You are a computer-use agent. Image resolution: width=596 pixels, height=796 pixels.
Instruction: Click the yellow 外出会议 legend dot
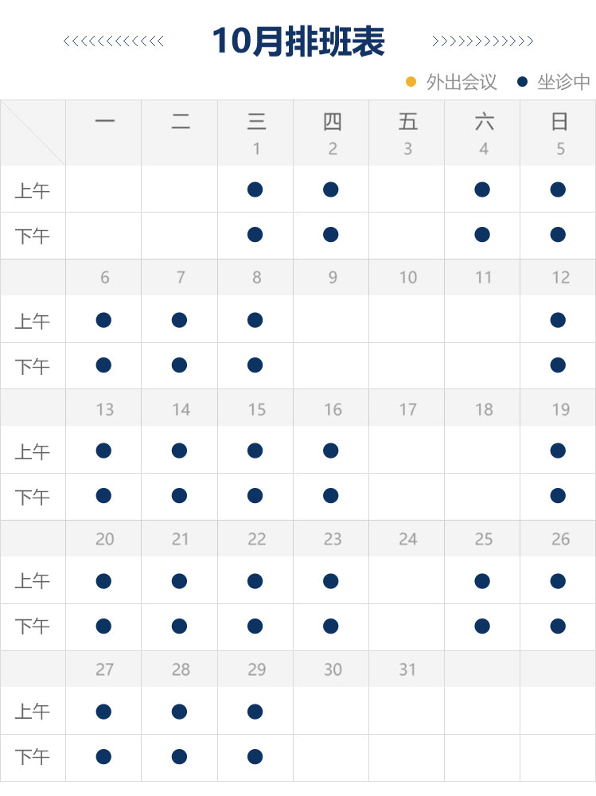[x=411, y=81]
